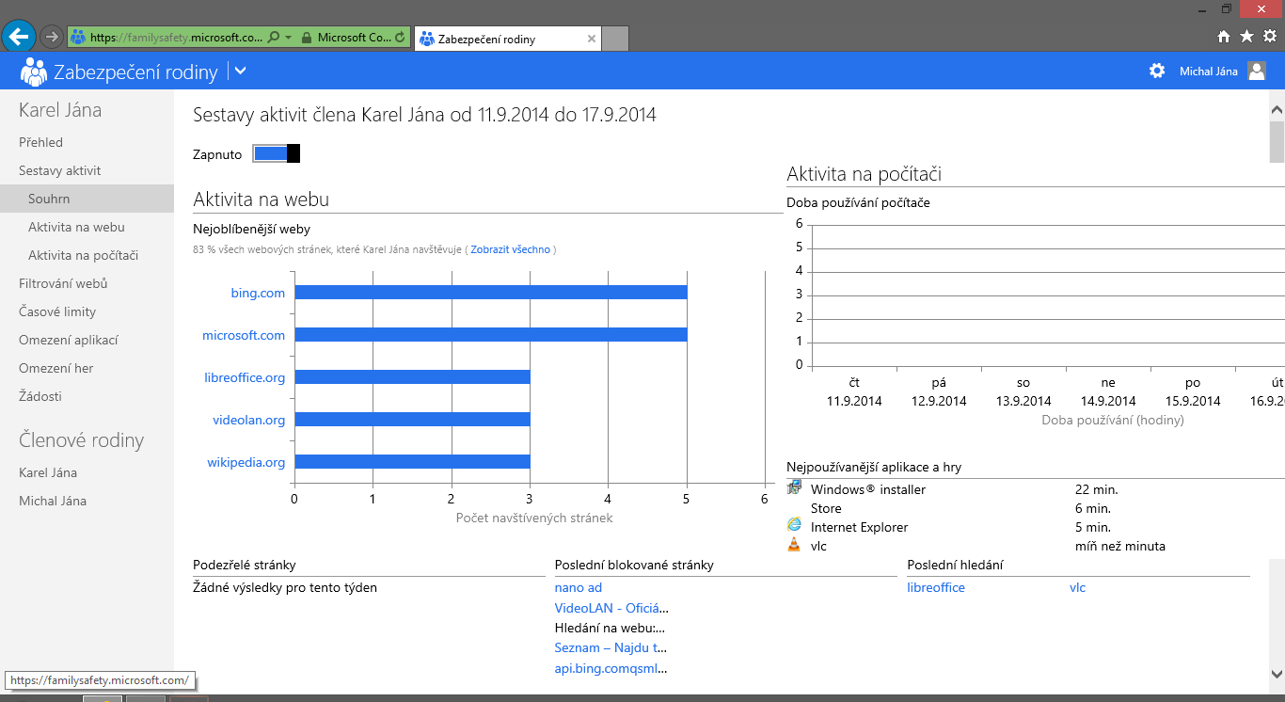The image size is (1285, 702).
Task: Open the wikipedia.org chart link
Action: coord(246,462)
